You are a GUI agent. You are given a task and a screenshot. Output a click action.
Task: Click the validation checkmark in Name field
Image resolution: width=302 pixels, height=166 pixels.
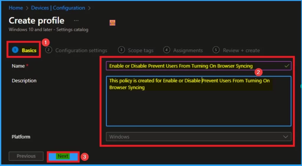287,66
